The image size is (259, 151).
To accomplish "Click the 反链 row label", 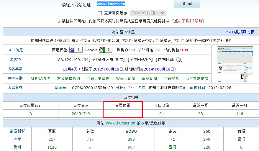I will [17, 147].
